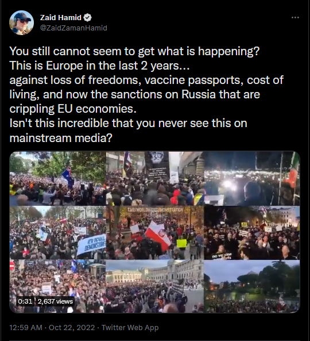Click the 'T.ME/WORLDWIDEDEMONSTRATION' overlay text in video
Screen dimensions: 310x341
[x=155, y=210]
